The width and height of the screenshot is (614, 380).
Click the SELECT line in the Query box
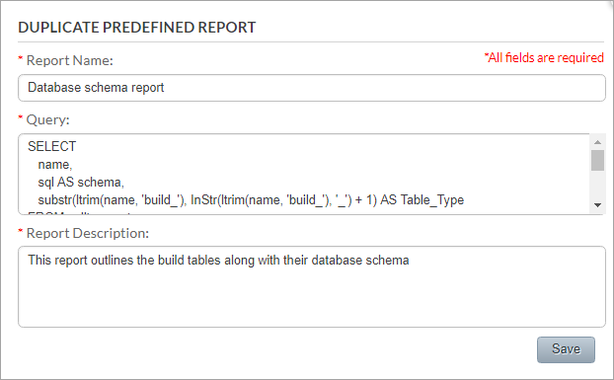click(51, 146)
